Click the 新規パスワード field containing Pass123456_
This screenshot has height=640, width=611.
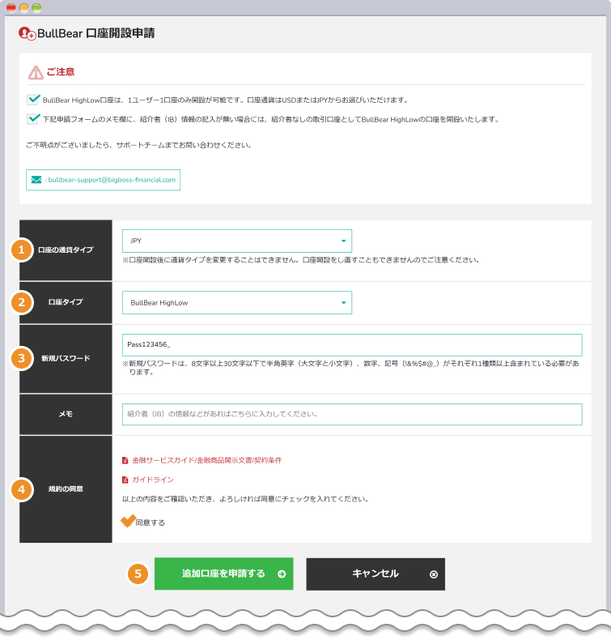352,345
